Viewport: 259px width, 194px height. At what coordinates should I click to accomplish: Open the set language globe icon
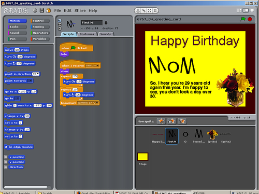tap(35, 10)
